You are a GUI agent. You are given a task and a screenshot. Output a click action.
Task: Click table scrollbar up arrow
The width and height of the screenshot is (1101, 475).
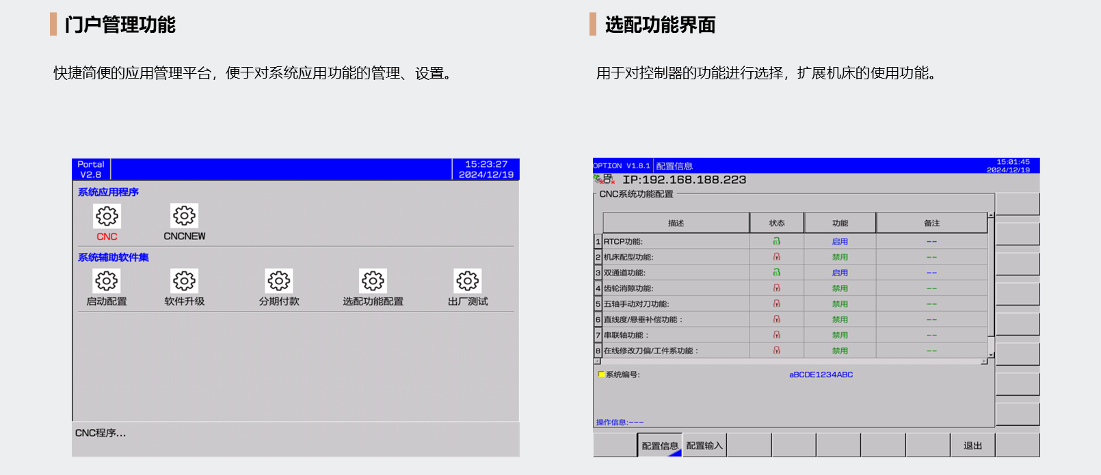[x=991, y=216]
